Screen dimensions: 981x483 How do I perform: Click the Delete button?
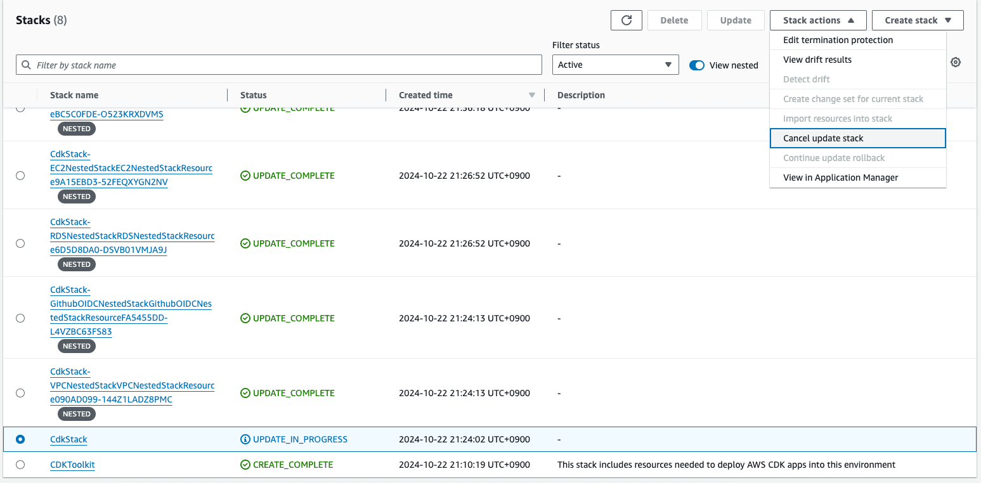(x=674, y=20)
